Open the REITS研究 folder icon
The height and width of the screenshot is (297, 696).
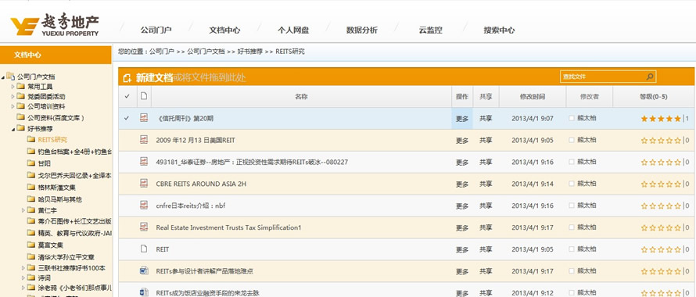(x=30, y=139)
